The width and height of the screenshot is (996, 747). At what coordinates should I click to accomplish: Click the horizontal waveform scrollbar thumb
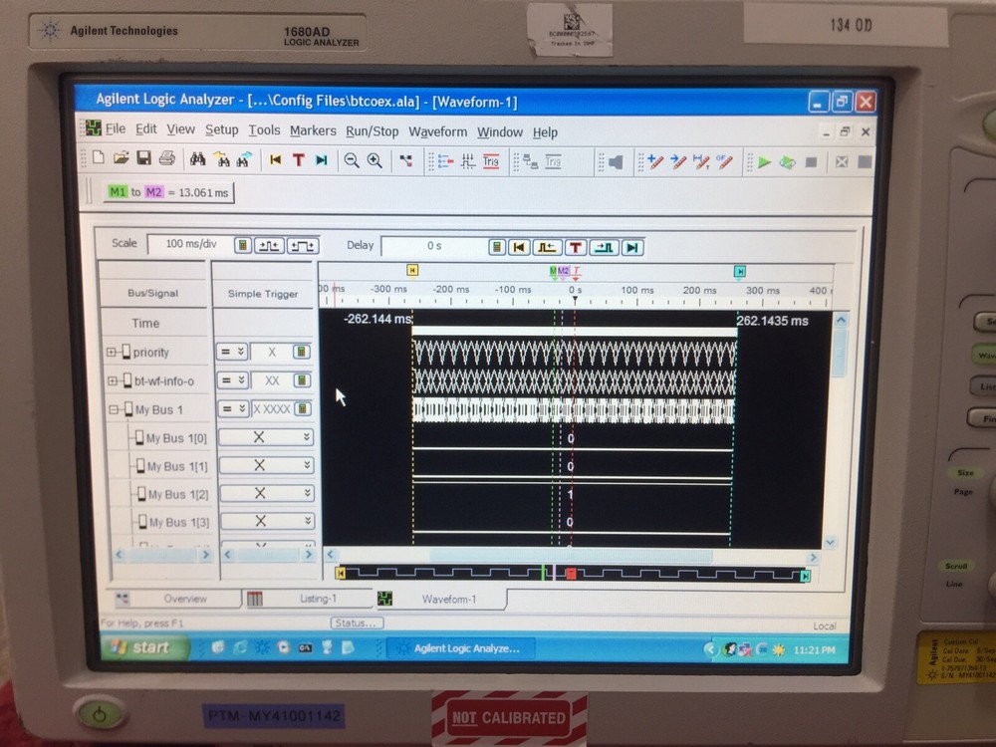[571, 557]
